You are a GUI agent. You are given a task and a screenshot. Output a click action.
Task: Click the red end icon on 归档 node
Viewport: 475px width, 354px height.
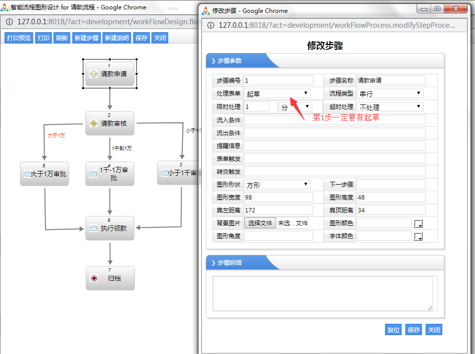(x=94, y=278)
